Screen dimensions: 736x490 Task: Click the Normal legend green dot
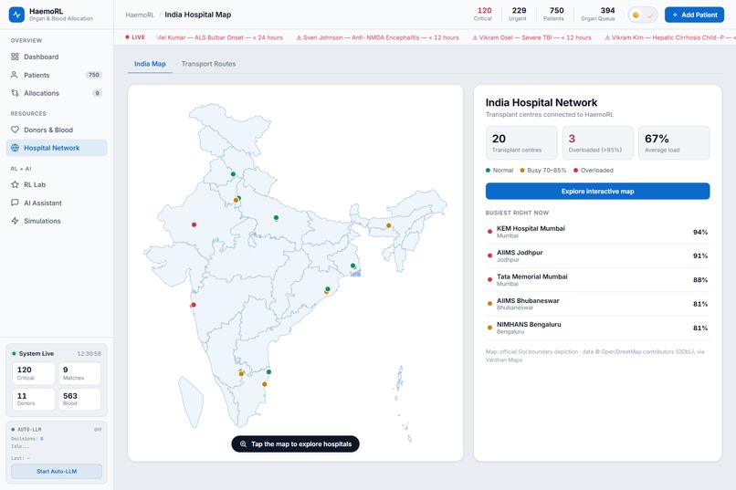point(489,171)
